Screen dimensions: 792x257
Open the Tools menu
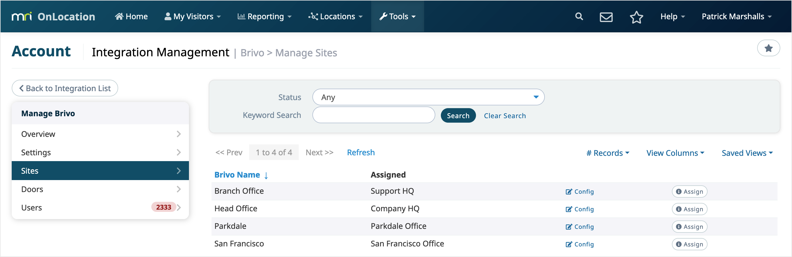coord(397,16)
